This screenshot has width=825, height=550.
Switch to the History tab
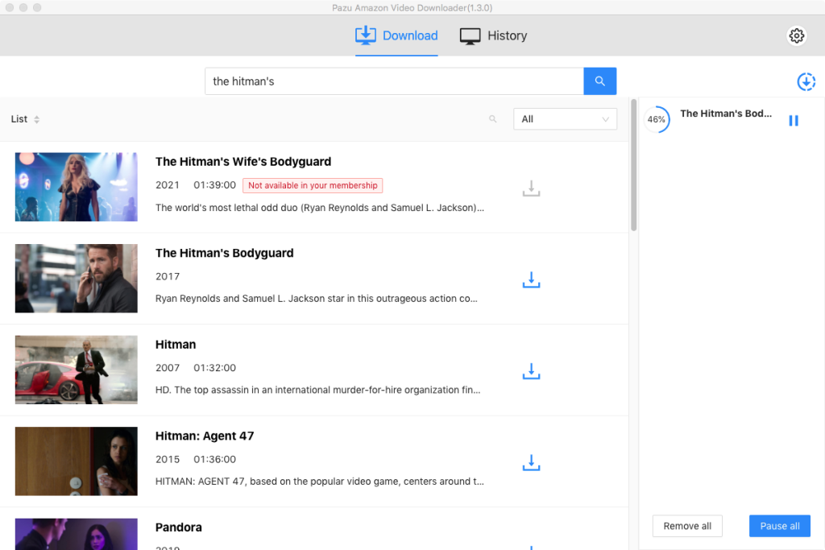pos(494,35)
